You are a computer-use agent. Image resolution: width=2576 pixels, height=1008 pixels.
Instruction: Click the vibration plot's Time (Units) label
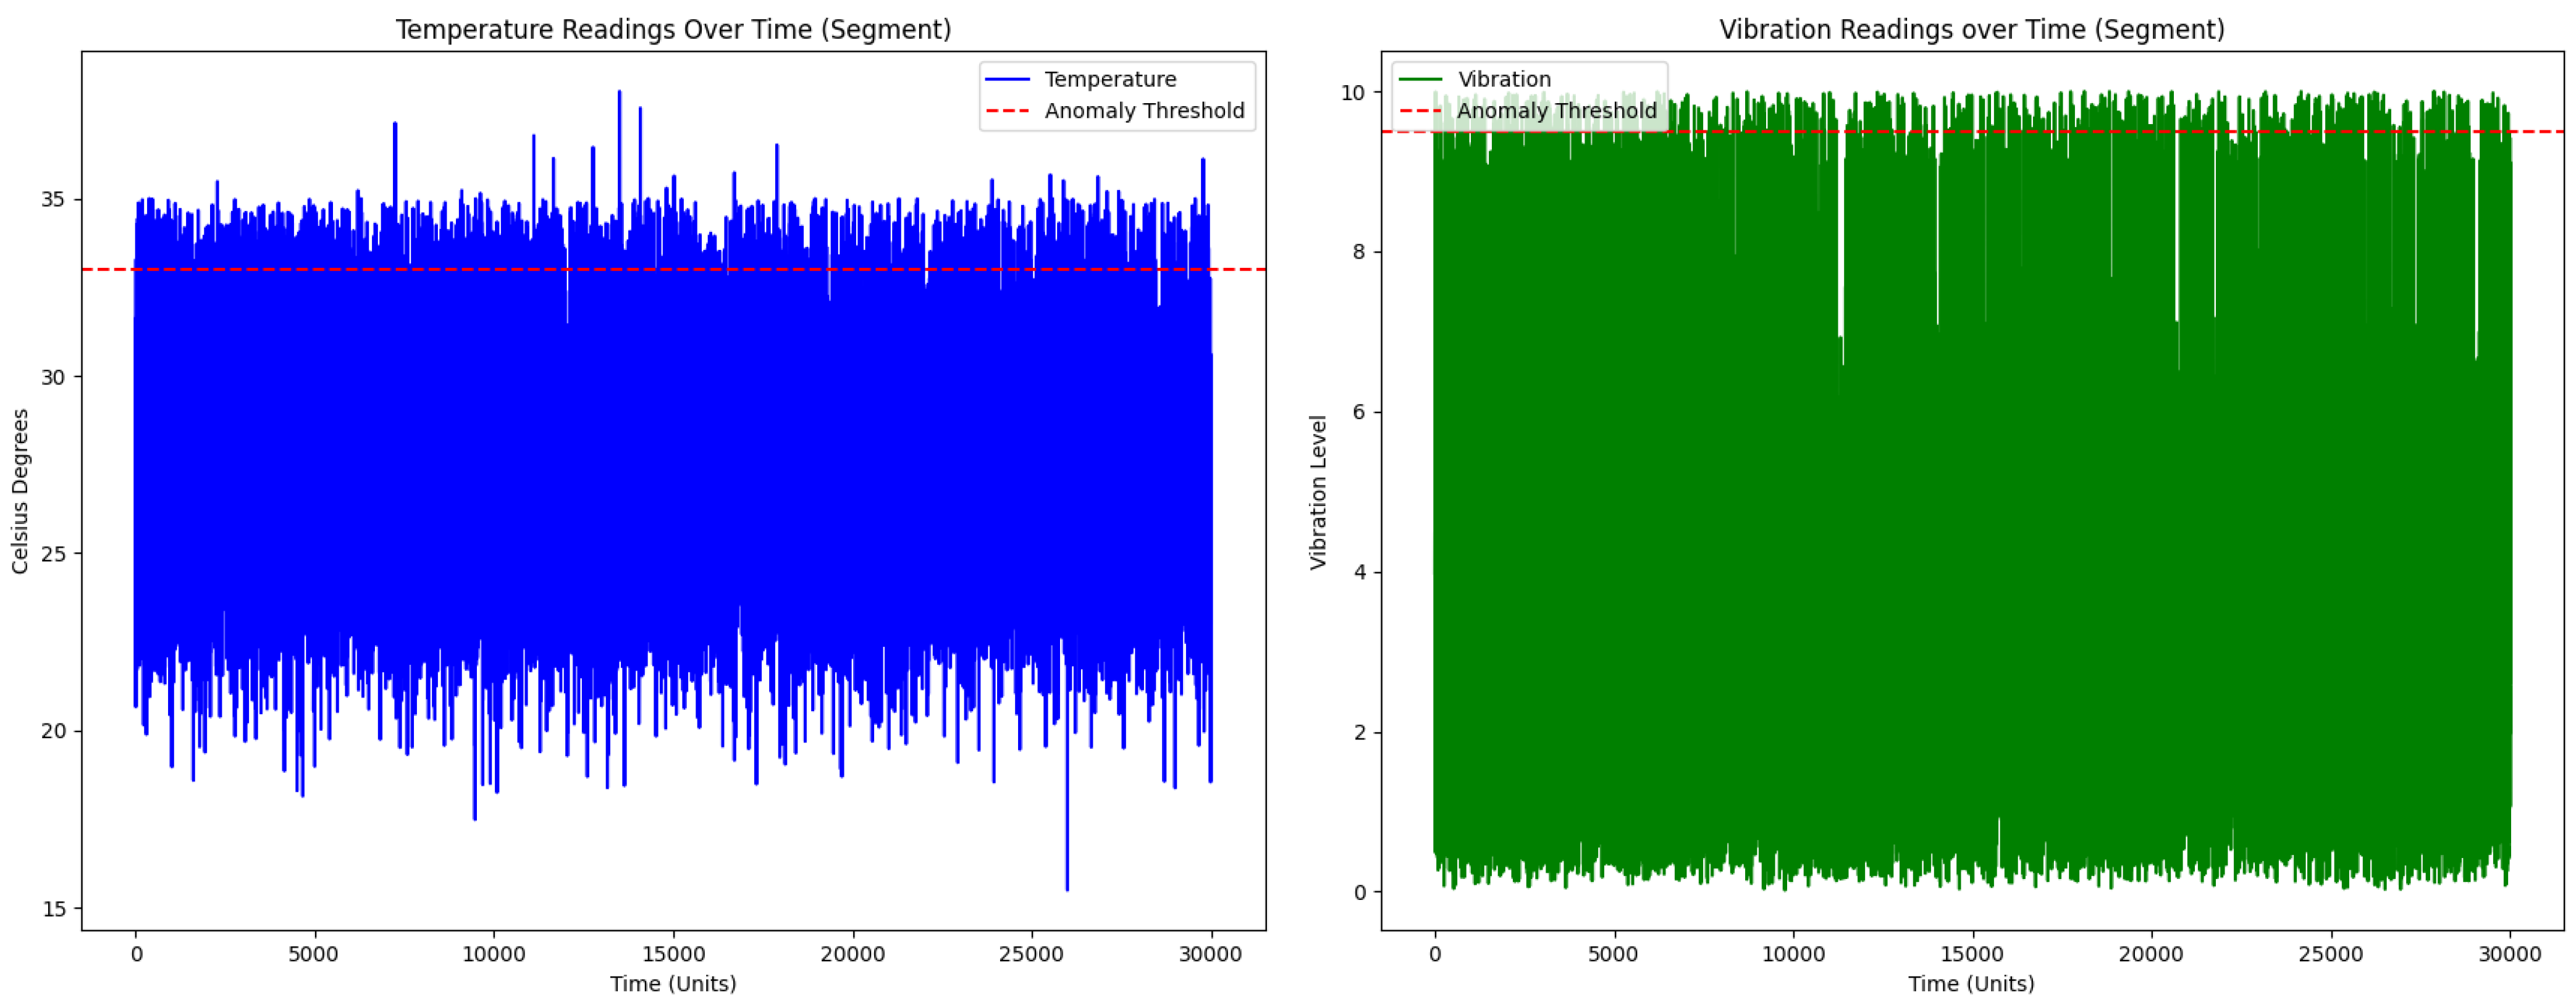[1971, 983]
